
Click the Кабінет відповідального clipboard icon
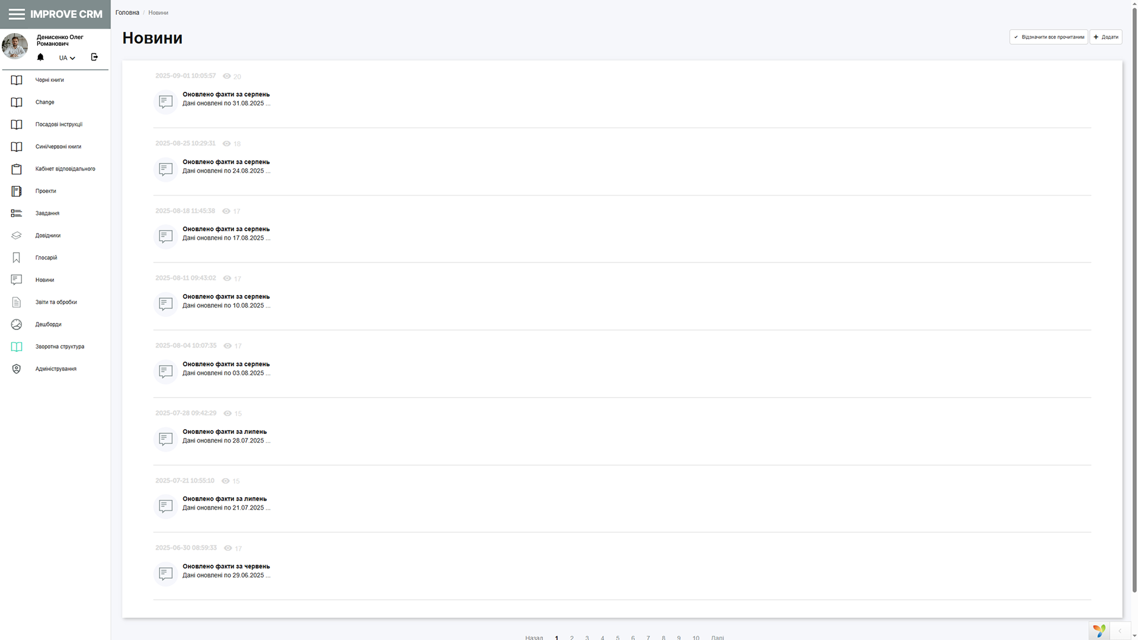pos(17,169)
